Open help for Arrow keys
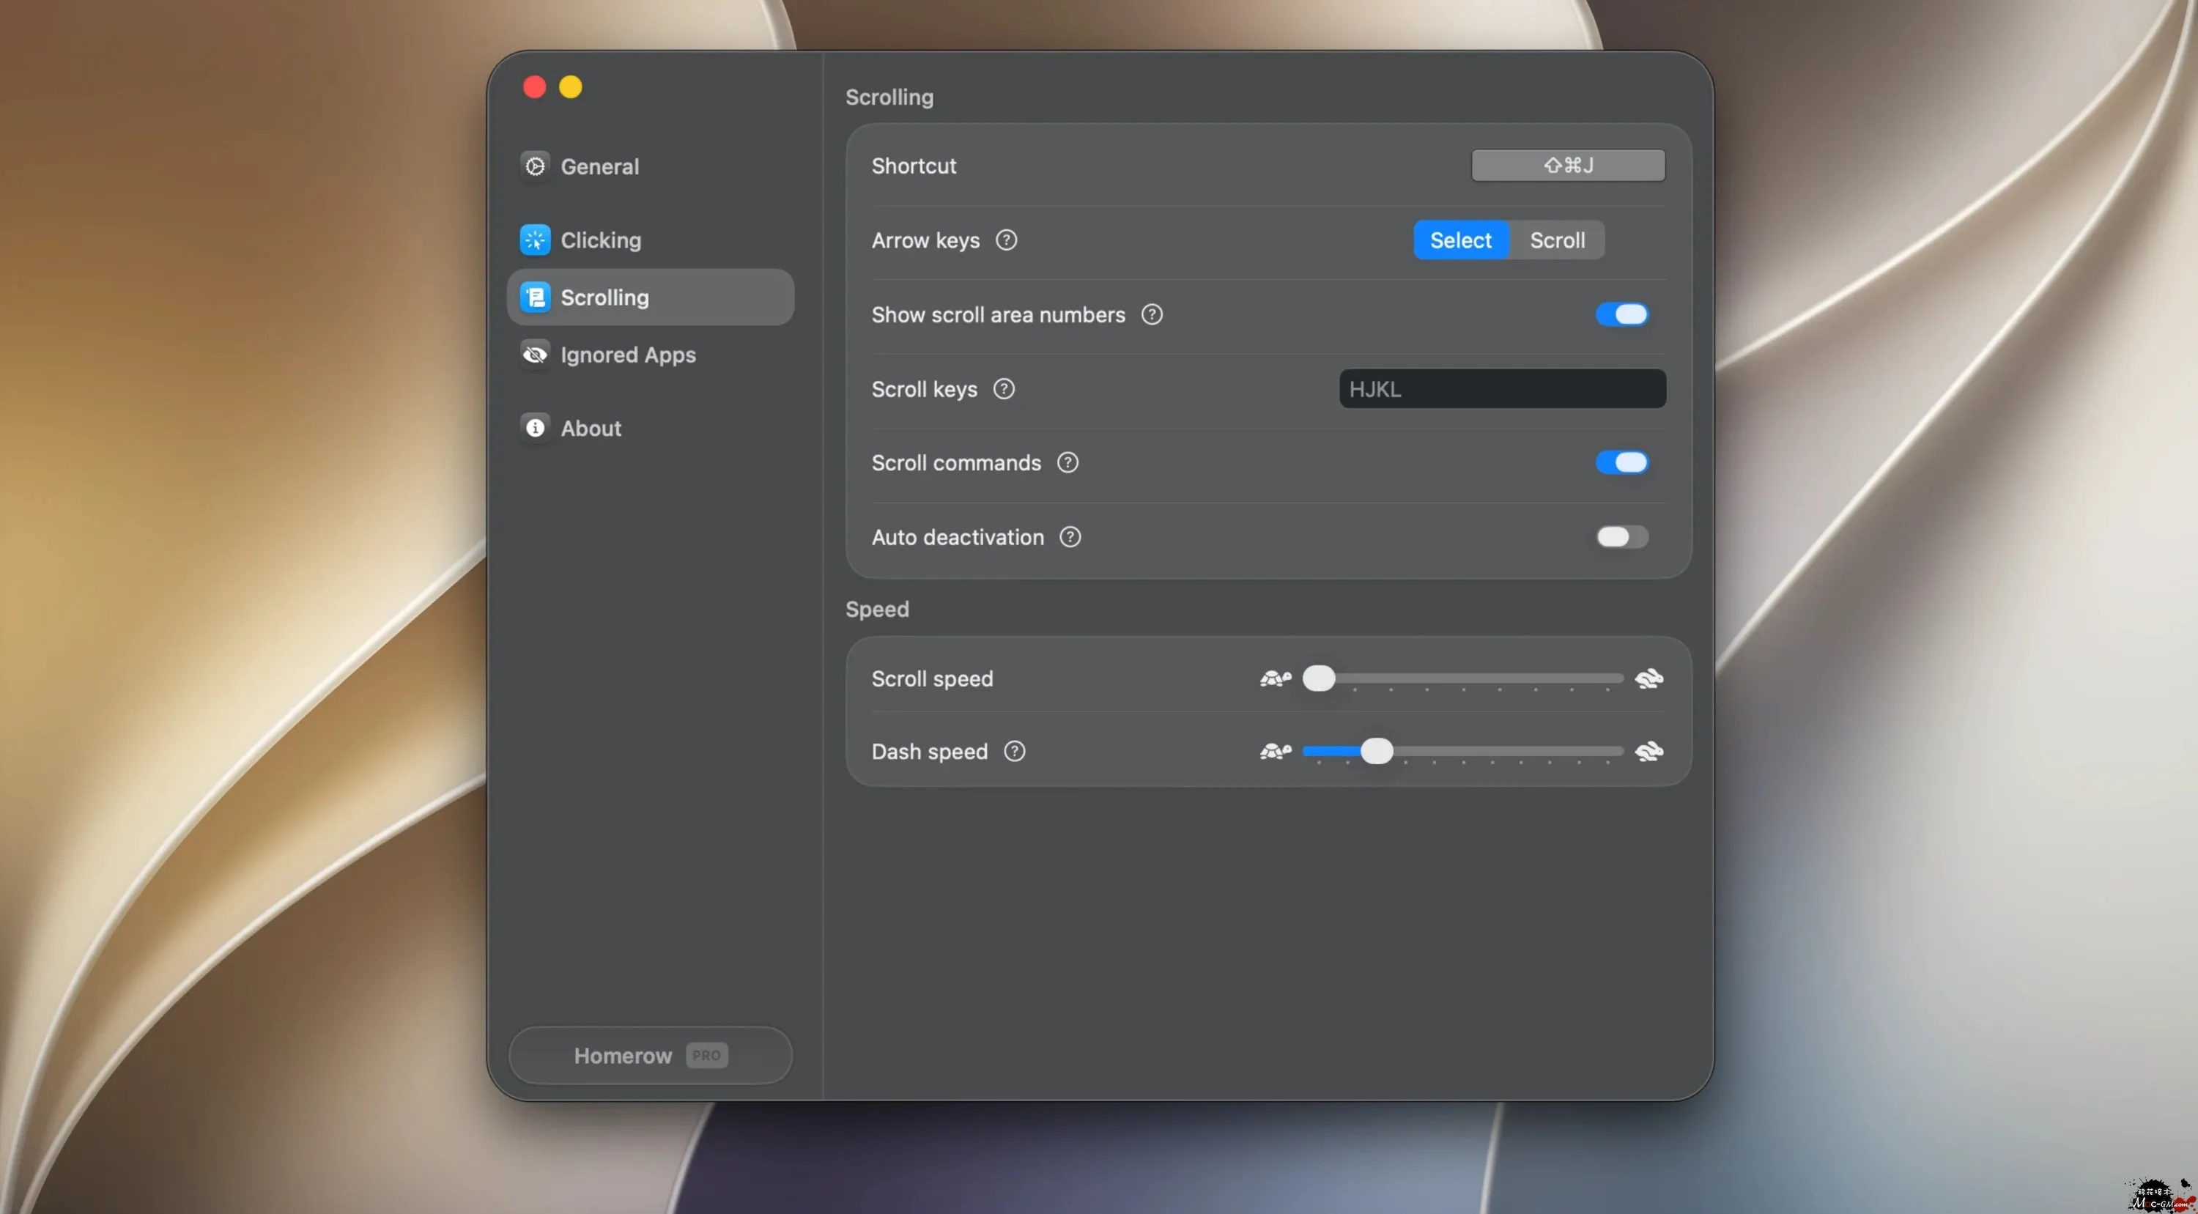The image size is (2198, 1214). [1006, 240]
